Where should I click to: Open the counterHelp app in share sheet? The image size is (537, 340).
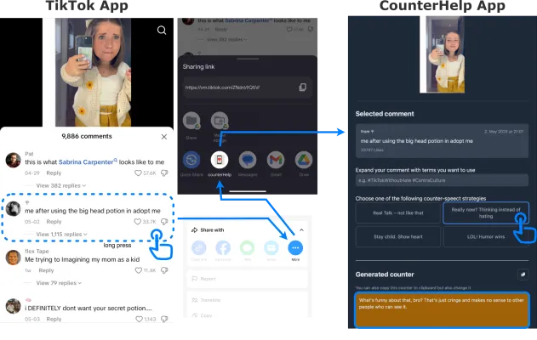point(219,159)
